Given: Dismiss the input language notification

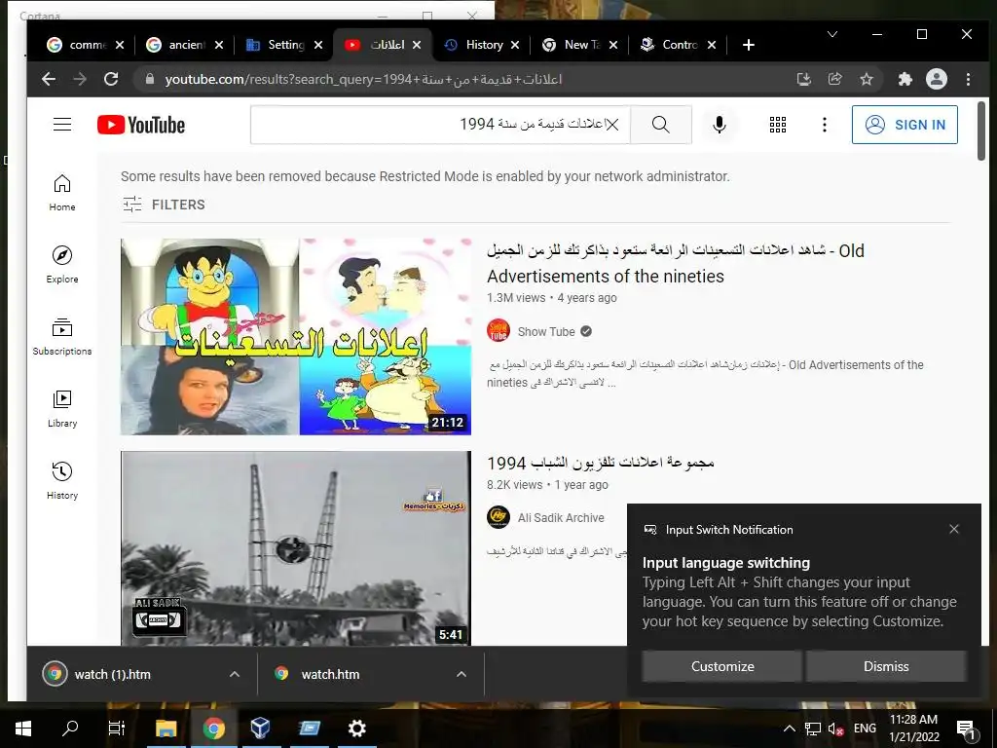Looking at the screenshot, I should click(x=886, y=666).
